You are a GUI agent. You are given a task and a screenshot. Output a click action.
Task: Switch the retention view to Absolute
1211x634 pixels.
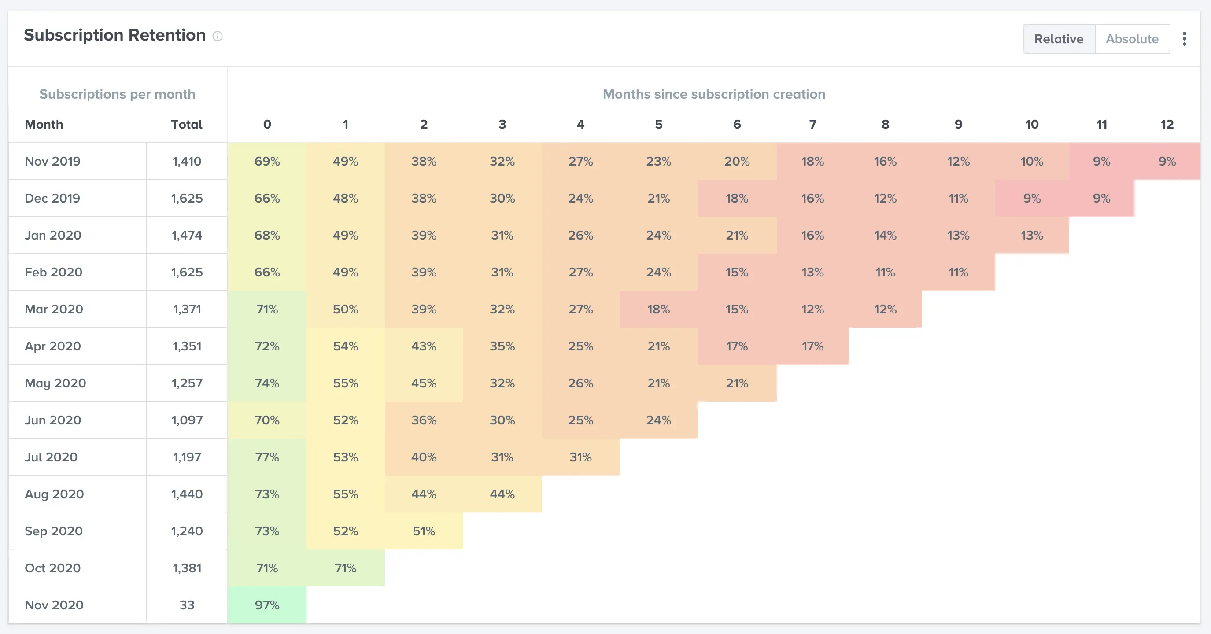pos(1133,39)
